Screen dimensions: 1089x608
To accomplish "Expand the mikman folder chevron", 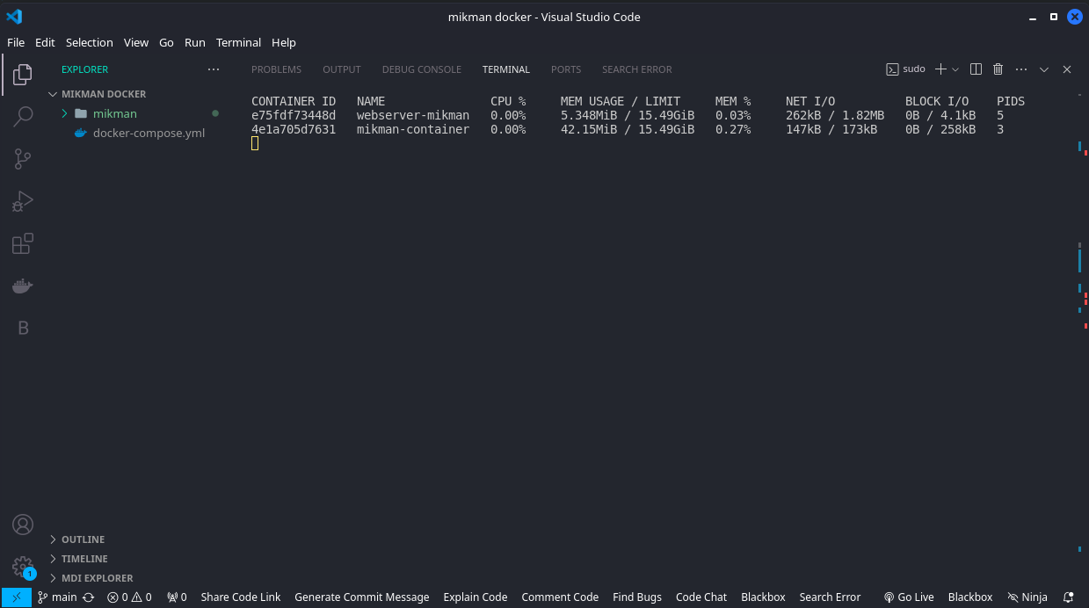I will tap(64, 113).
